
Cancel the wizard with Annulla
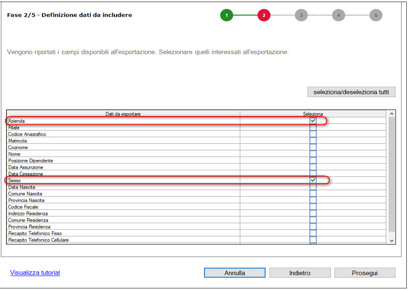pyautogui.click(x=235, y=273)
